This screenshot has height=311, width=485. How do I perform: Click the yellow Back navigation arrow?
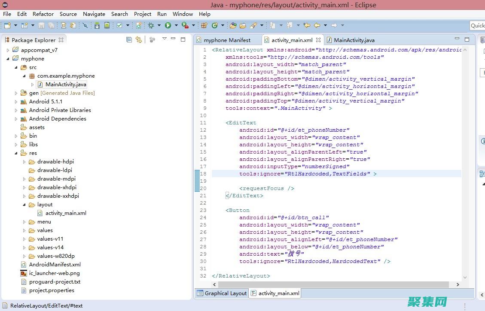coord(317,26)
